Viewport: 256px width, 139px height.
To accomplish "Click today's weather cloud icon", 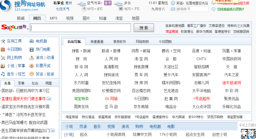I will point(81,3).
